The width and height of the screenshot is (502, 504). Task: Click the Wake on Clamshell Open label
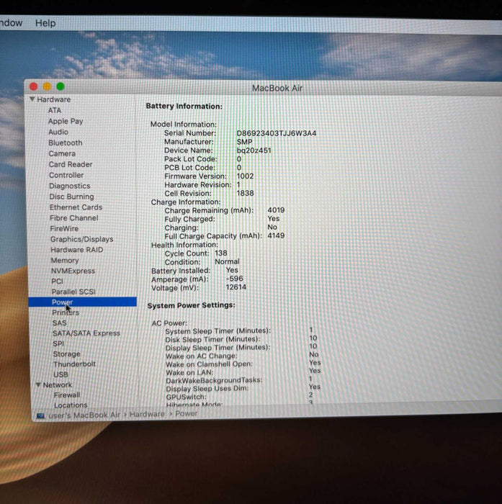point(209,364)
